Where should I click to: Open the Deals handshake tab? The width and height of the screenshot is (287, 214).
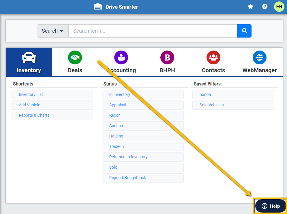click(x=75, y=62)
